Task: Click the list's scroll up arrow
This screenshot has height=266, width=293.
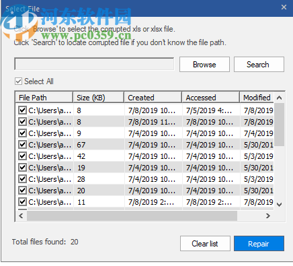Action: pos(279,98)
